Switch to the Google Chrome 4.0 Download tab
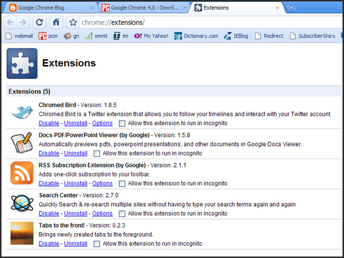 145,8
